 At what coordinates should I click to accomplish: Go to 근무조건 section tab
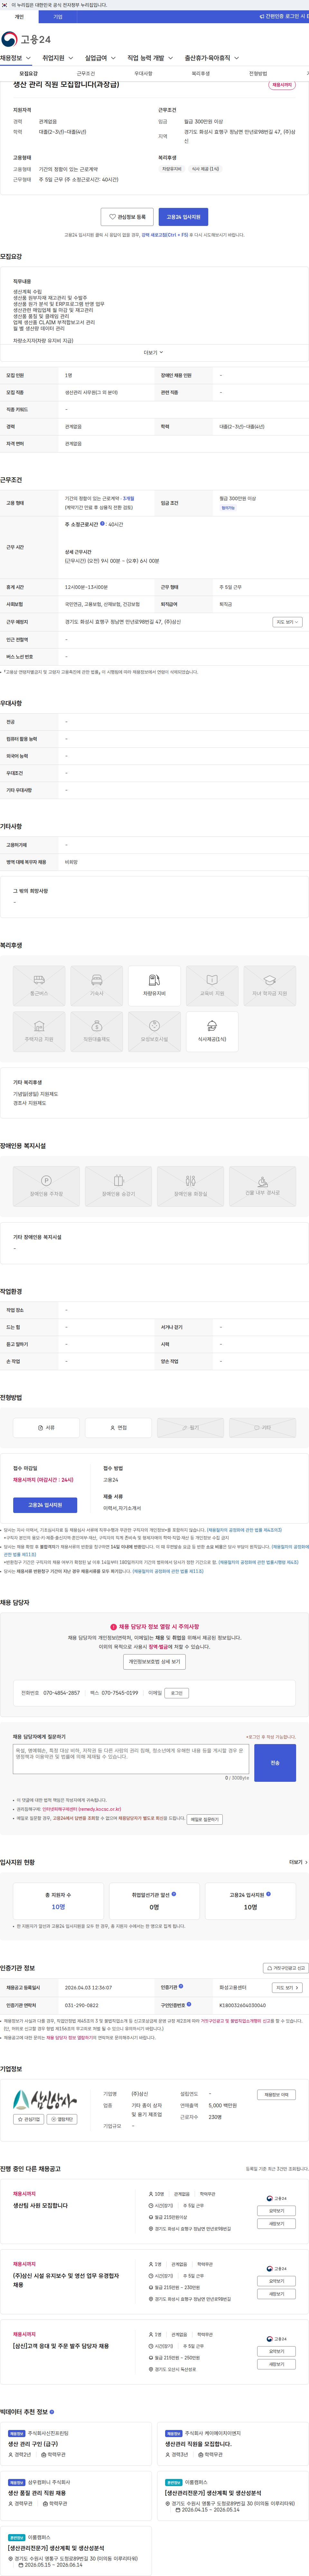(86, 73)
